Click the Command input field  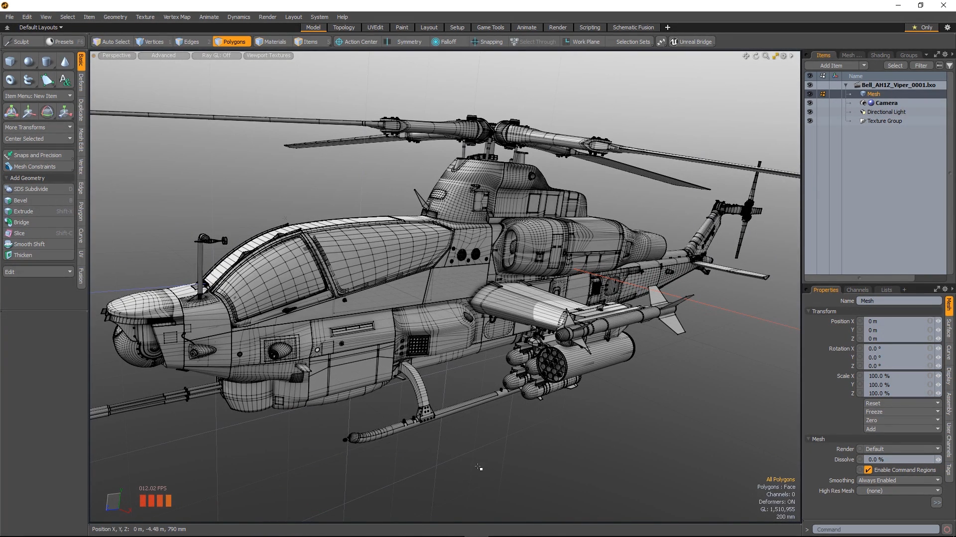tap(876, 529)
